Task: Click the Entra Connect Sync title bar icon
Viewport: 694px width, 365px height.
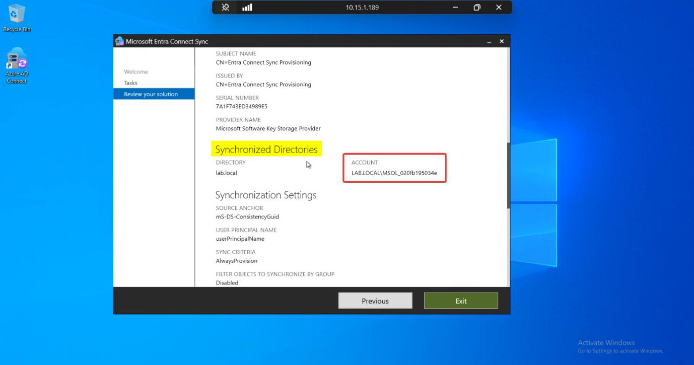Action: pyautogui.click(x=119, y=41)
